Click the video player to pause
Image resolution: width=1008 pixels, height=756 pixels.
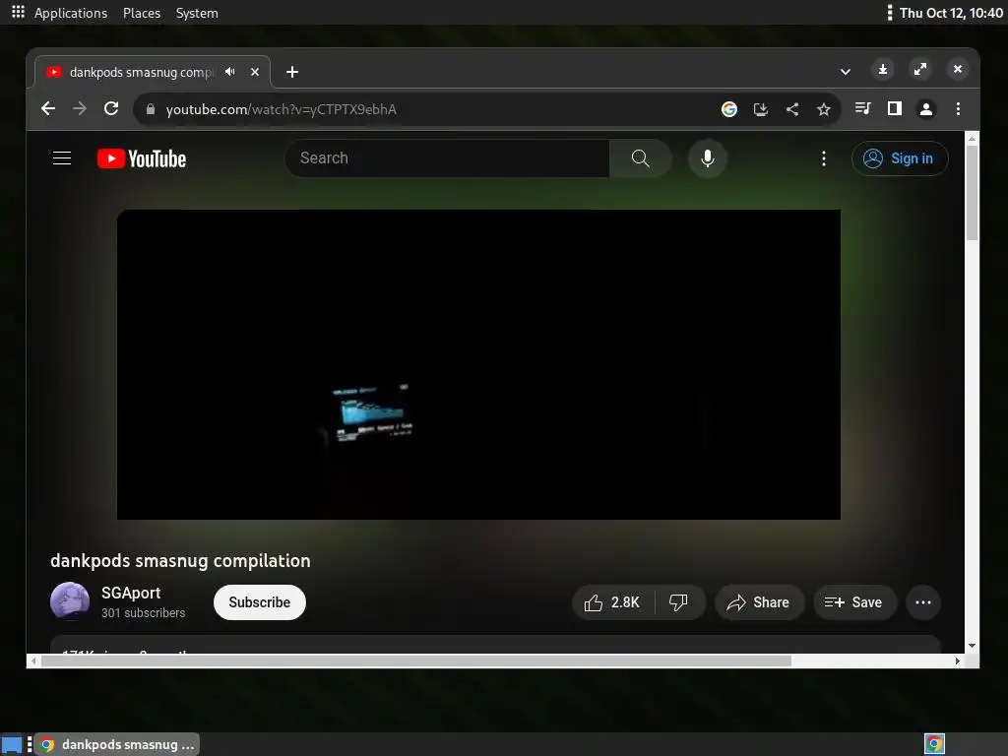478,364
